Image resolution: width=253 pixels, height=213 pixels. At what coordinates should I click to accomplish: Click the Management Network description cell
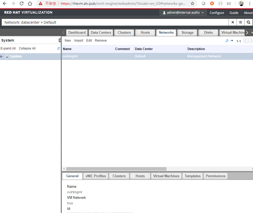[x=204, y=56]
